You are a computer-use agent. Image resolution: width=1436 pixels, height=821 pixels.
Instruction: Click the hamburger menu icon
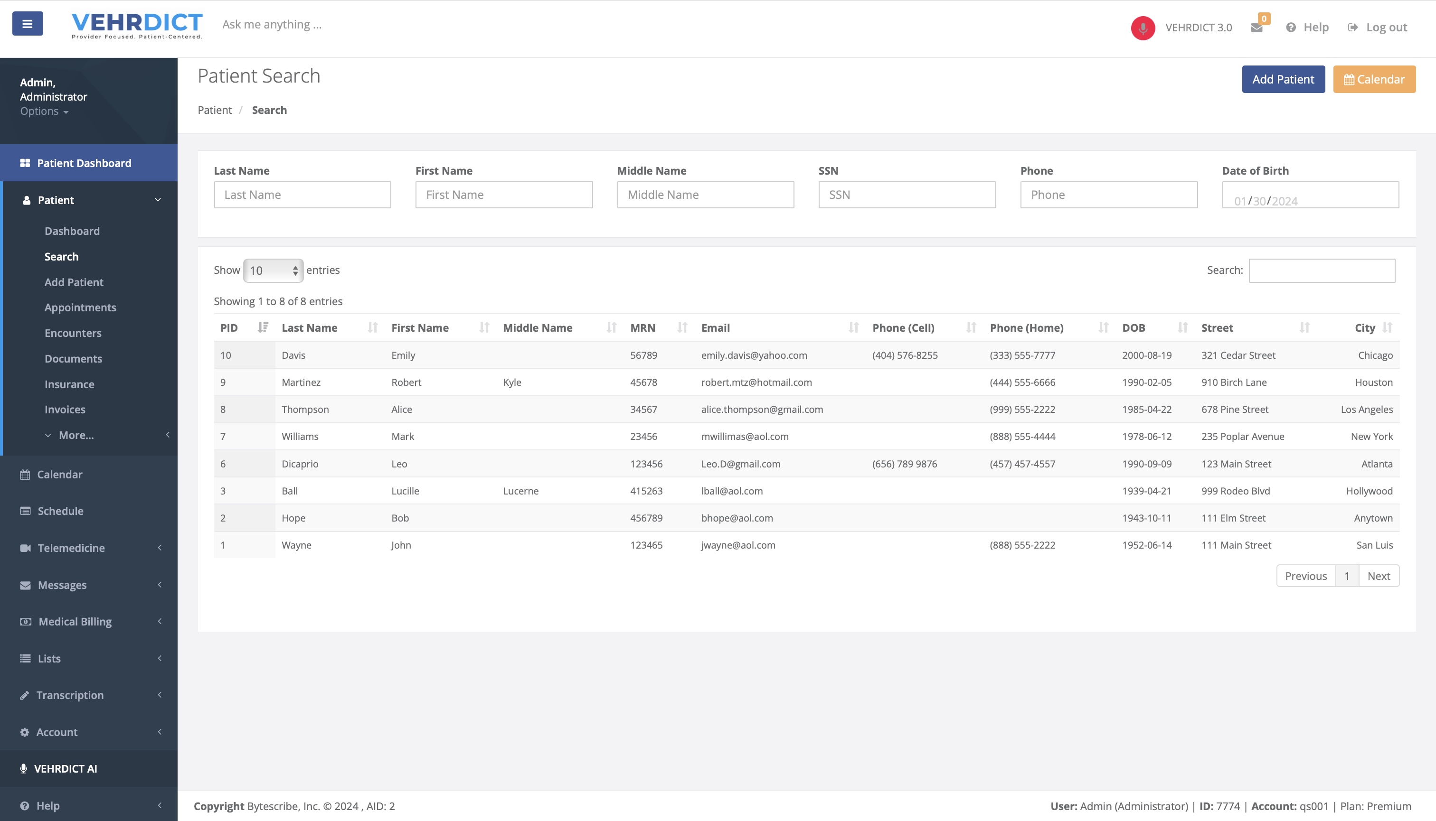[x=27, y=24]
